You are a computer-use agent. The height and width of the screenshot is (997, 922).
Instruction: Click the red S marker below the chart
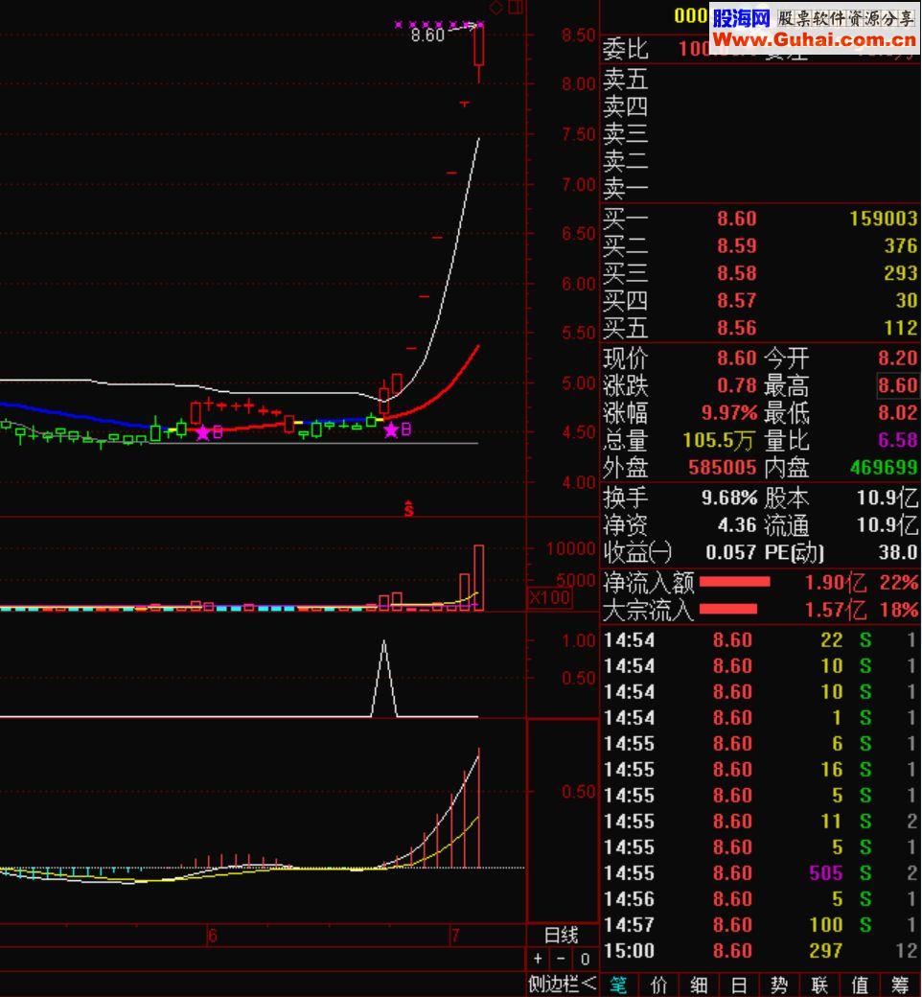[x=409, y=508]
